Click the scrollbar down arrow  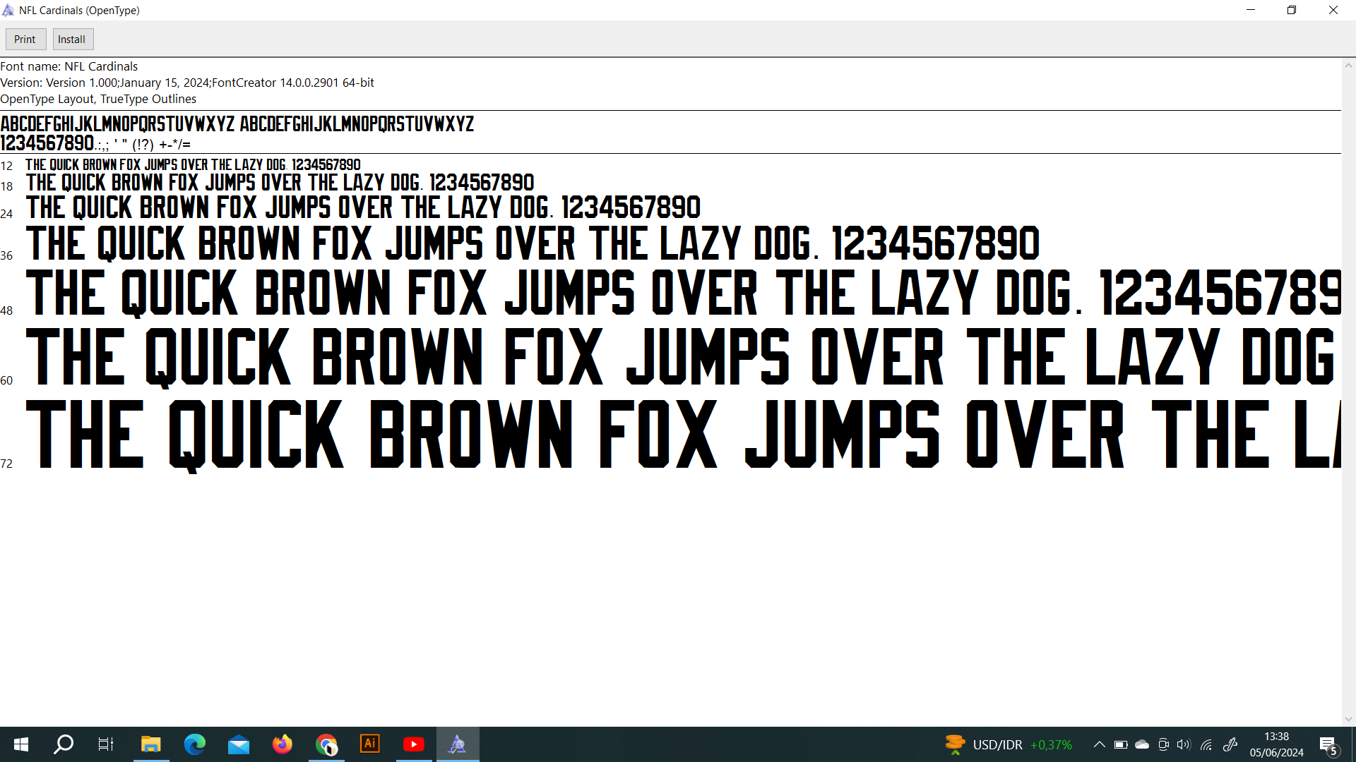tap(1348, 719)
